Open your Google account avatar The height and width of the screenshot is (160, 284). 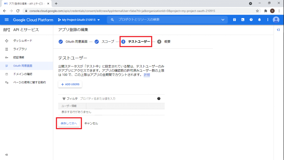coord(276,20)
